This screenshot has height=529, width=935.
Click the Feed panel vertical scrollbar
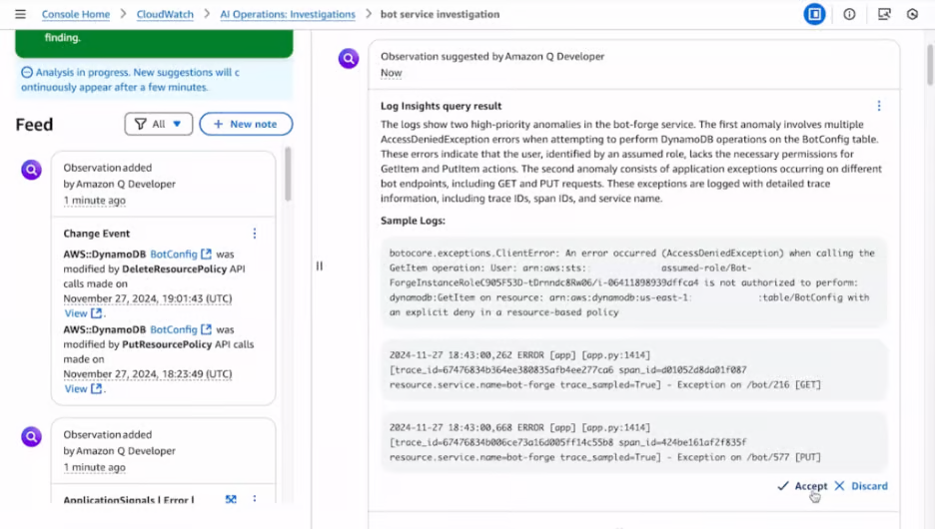[289, 175]
